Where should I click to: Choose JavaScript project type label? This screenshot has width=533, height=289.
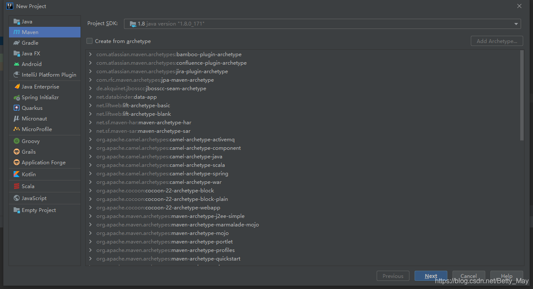34,198
